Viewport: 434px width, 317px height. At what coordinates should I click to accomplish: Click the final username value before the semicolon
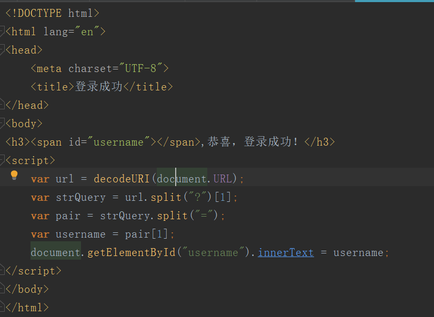(x=358, y=252)
